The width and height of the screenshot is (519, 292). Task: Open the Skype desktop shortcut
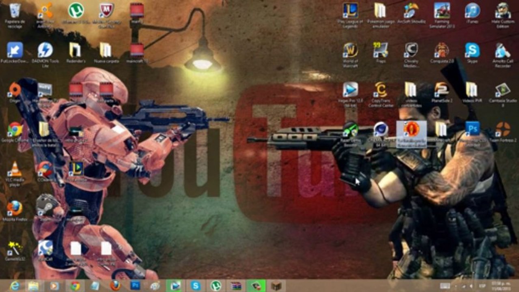point(472,53)
